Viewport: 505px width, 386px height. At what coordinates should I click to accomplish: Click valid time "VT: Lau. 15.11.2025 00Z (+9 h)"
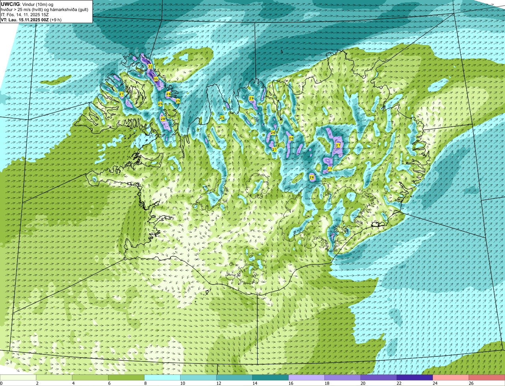pos(31,20)
